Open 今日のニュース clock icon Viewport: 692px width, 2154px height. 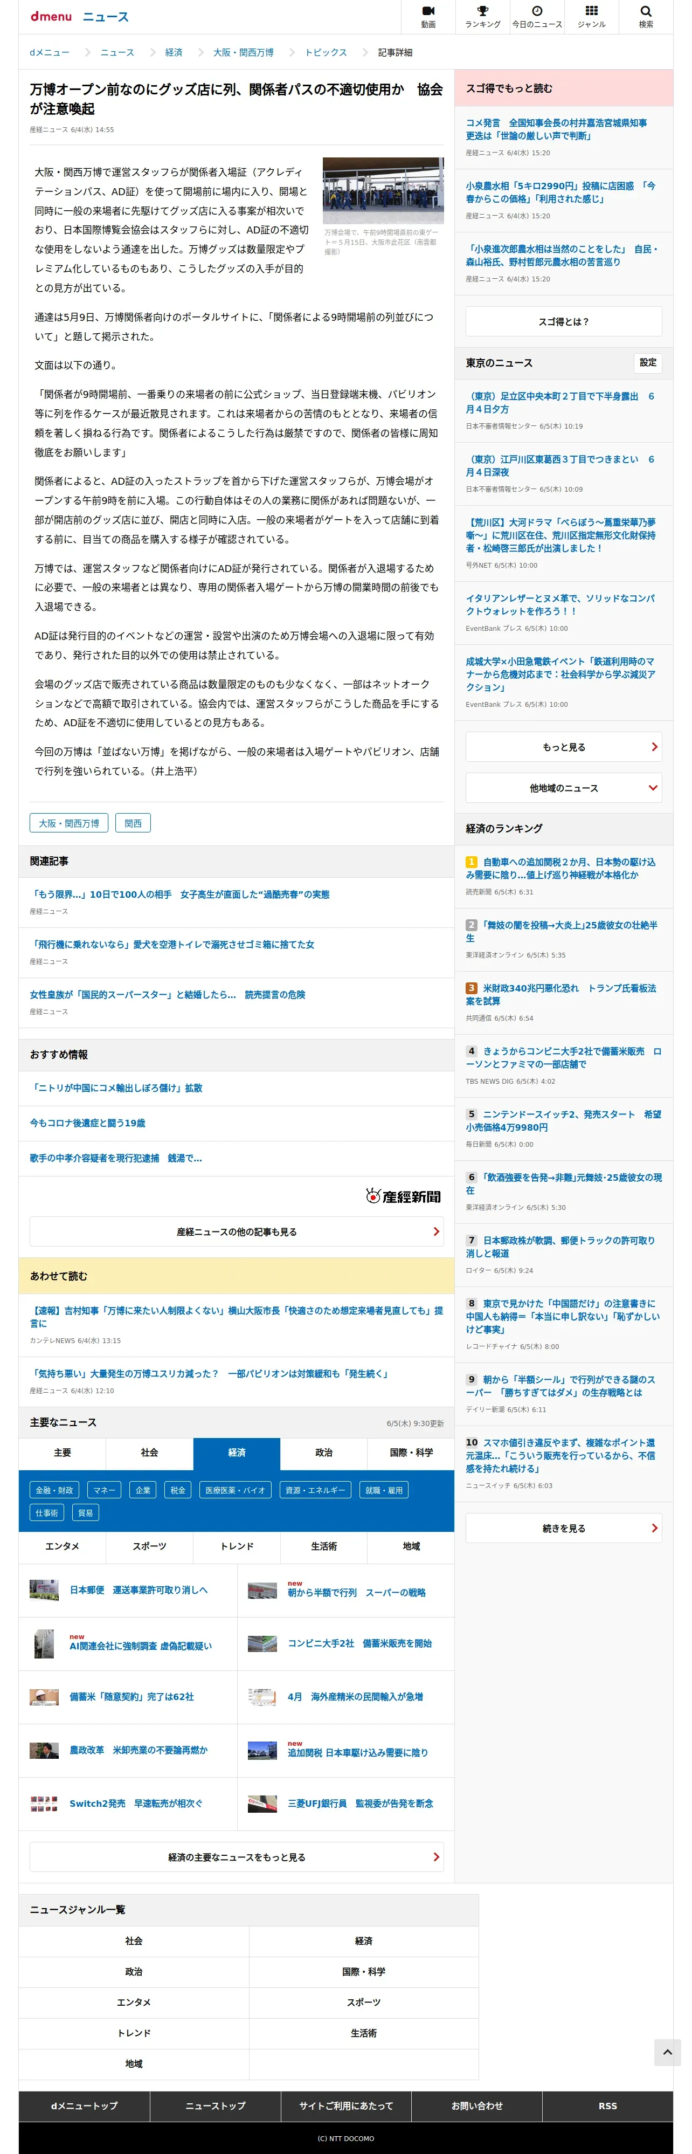coord(537,17)
